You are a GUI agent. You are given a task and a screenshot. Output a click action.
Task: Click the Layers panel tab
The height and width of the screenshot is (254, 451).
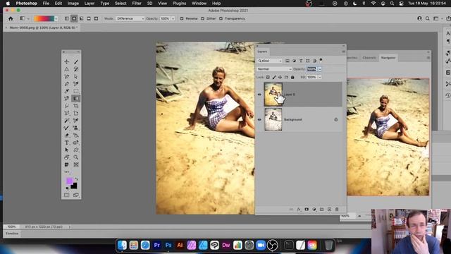262,52
